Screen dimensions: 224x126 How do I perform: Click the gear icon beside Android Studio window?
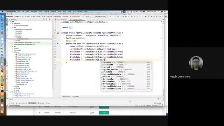(166, 16)
